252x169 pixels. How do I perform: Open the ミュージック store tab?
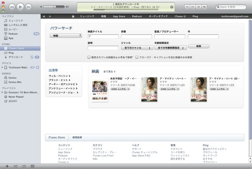87,16
